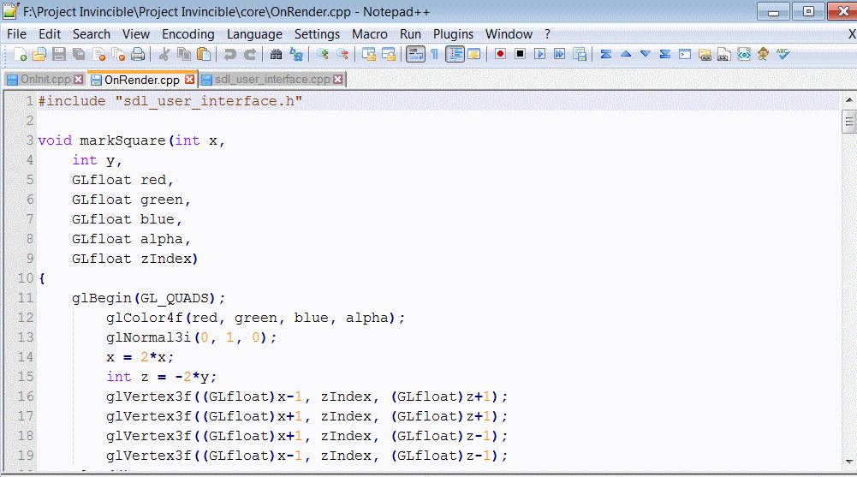Screen dimensions: 857x477
Task: Open the Encoding menu
Action: pos(188,34)
